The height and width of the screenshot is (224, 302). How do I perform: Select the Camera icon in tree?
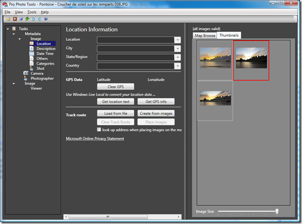point(26,73)
